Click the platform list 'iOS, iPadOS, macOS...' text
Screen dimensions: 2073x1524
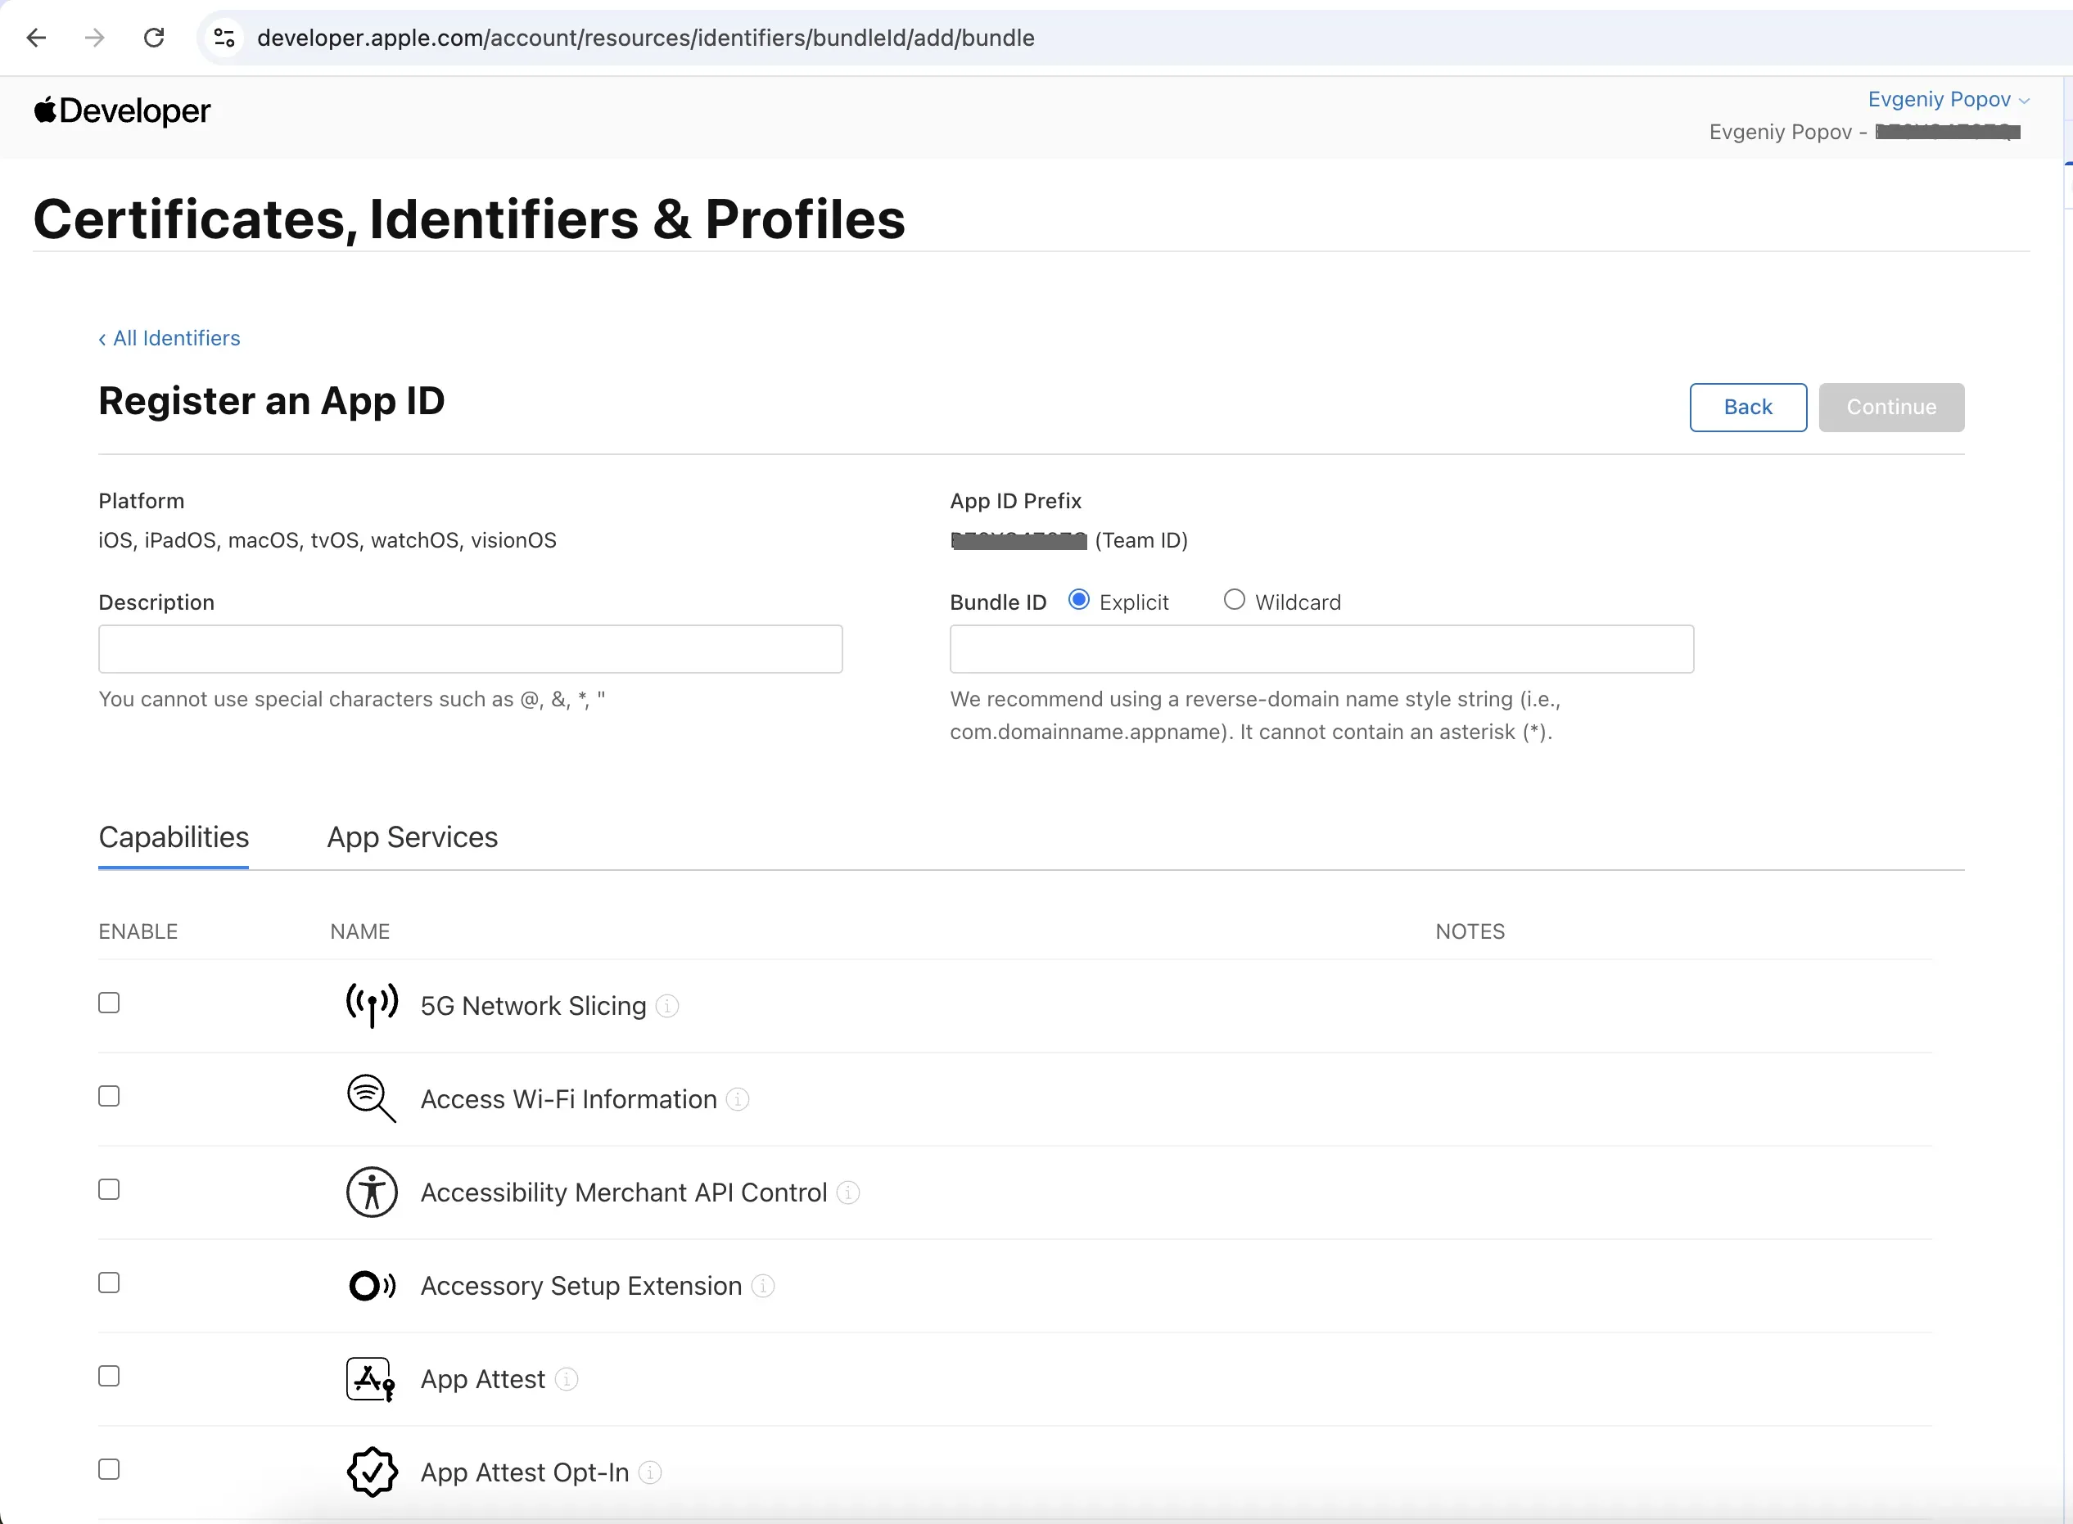coord(327,539)
